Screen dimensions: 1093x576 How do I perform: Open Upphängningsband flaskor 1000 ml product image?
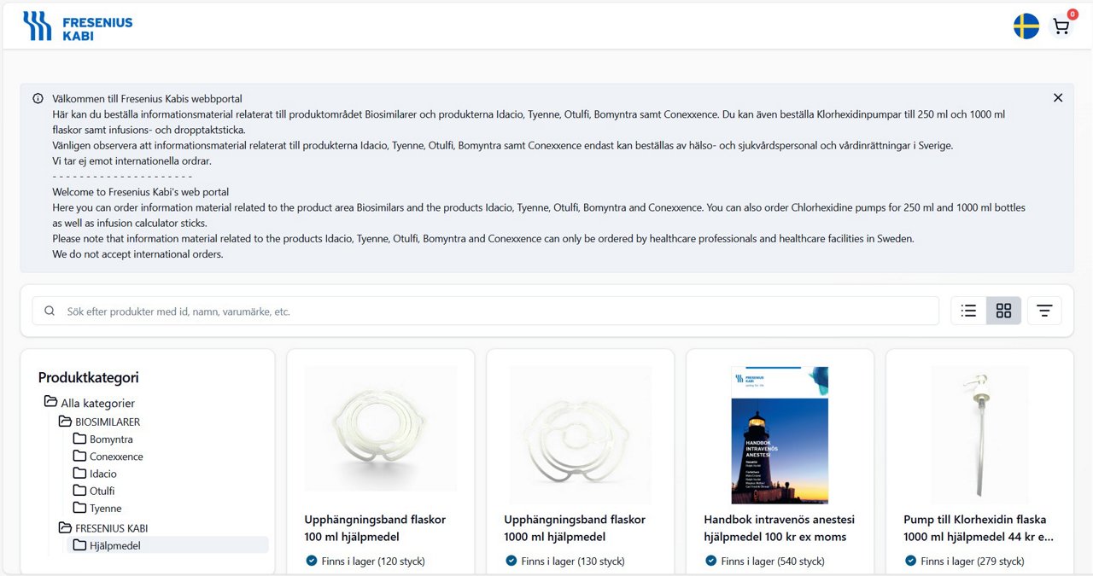click(x=581, y=435)
